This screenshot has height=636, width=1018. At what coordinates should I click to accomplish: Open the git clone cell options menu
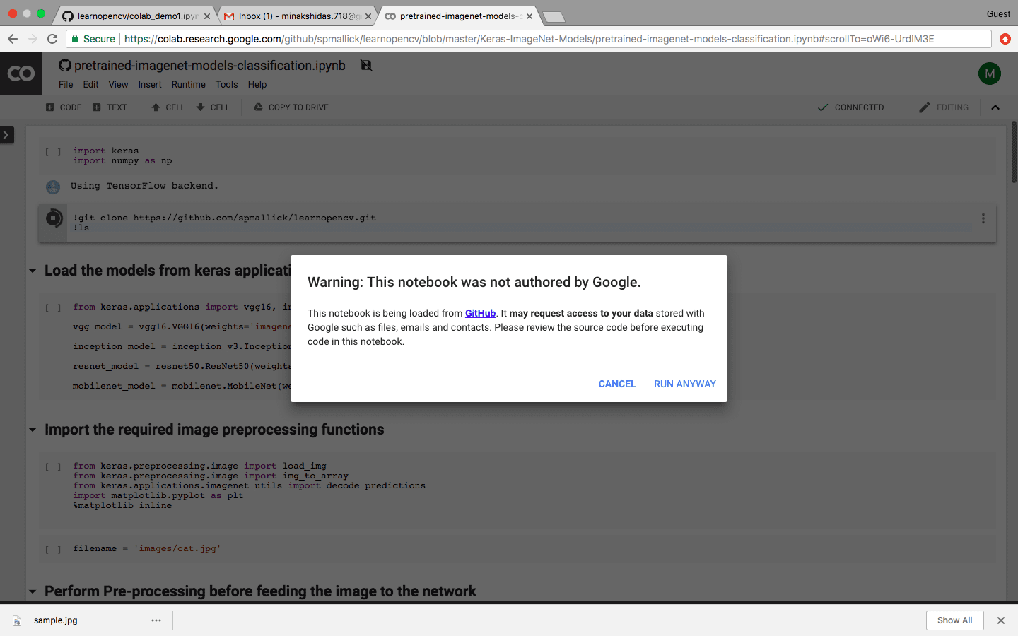(983, 218)
